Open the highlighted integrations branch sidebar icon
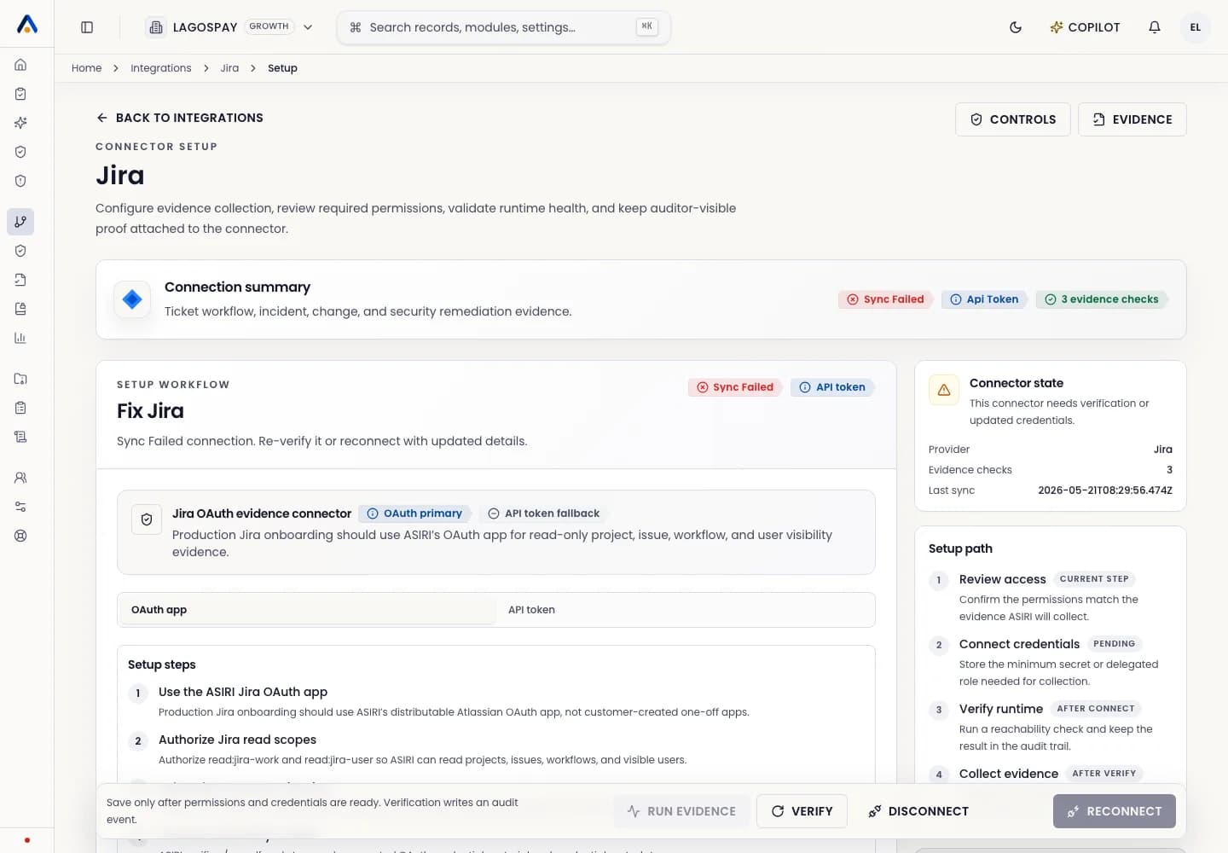 (x=20, y=222)
